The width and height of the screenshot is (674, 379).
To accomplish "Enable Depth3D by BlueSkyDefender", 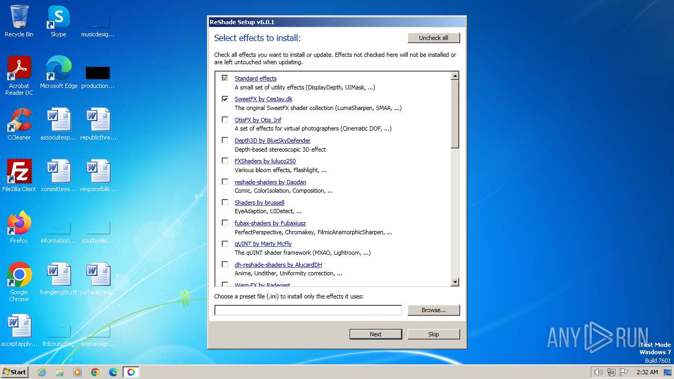I will 225,140.
